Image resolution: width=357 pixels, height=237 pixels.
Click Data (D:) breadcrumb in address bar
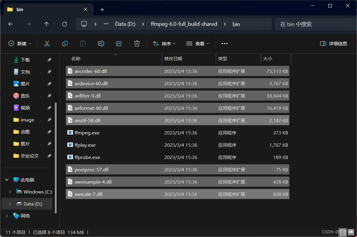coord(125,24)
